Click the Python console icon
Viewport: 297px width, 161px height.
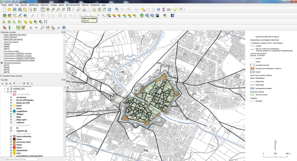[x=165, y=16]
